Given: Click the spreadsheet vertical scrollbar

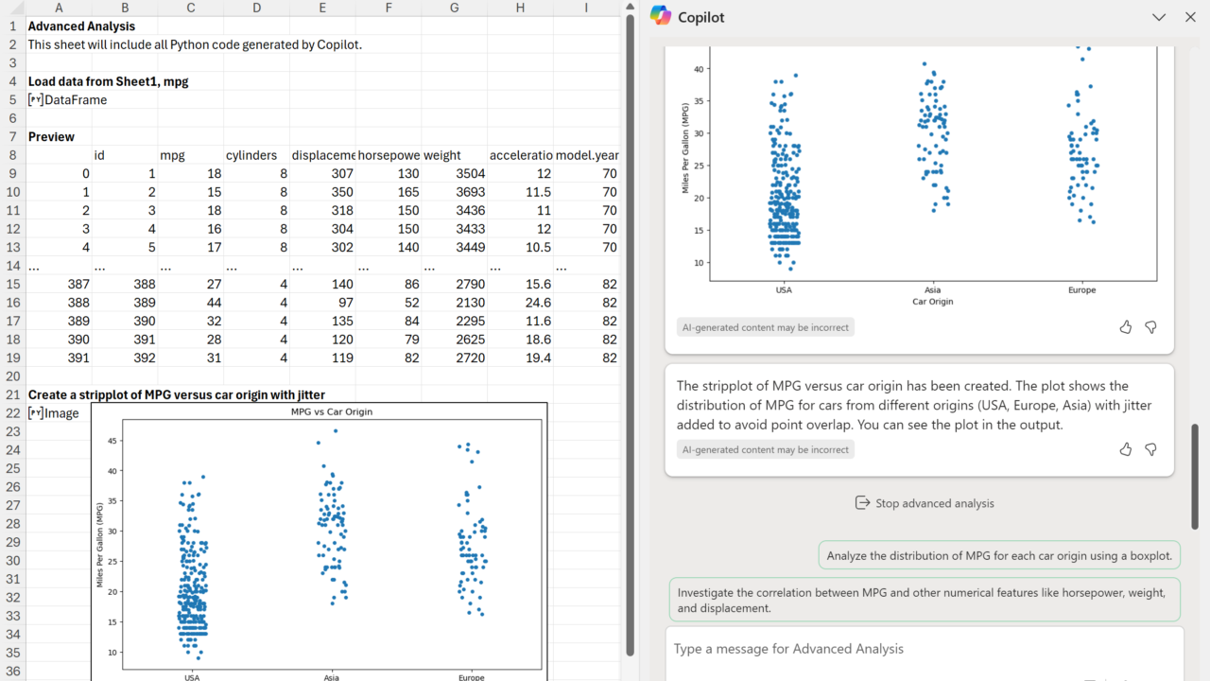Looking at the screenshot, I should point(631,331).
